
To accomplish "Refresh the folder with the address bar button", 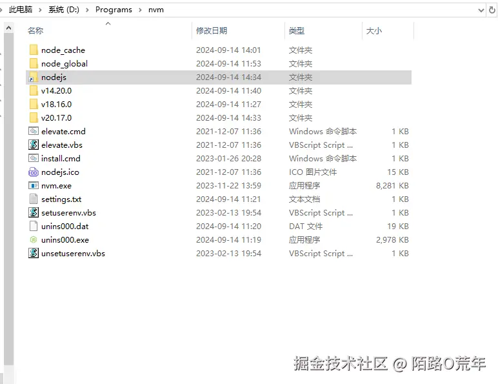I will (x=492, y=10).
